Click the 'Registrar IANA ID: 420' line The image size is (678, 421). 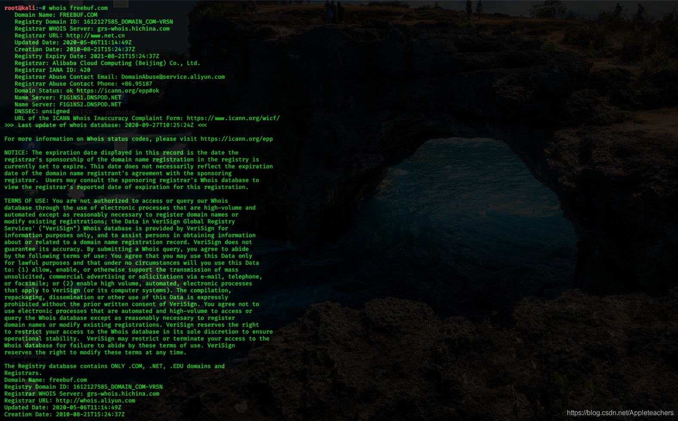tap(53, 70)
